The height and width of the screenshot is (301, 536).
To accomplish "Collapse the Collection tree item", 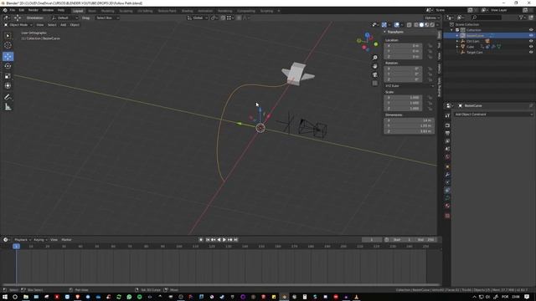I will point(452,30).
